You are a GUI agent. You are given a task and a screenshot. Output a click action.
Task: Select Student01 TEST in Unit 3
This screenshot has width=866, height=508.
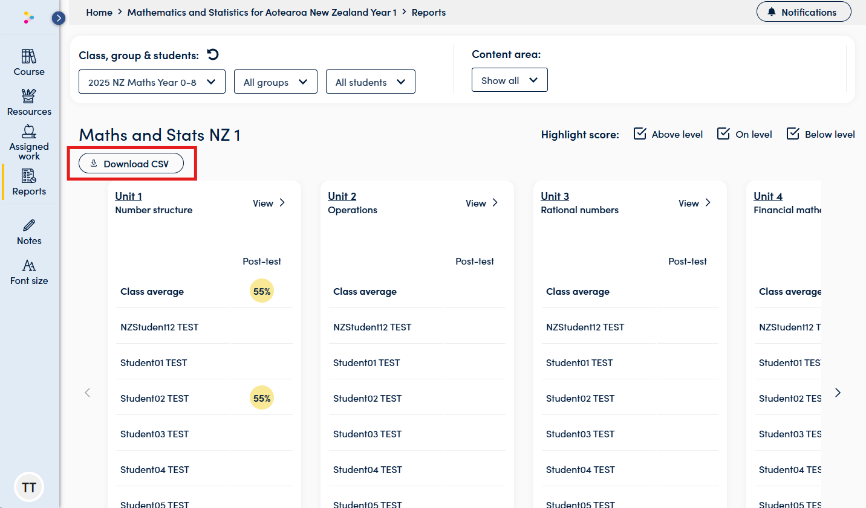coord(579,362)
